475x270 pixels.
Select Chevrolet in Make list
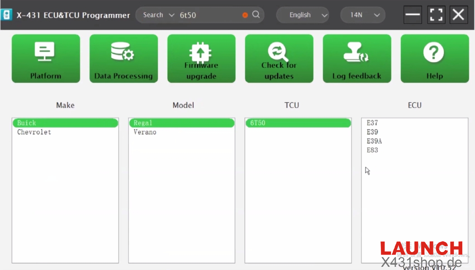(34, 132)
